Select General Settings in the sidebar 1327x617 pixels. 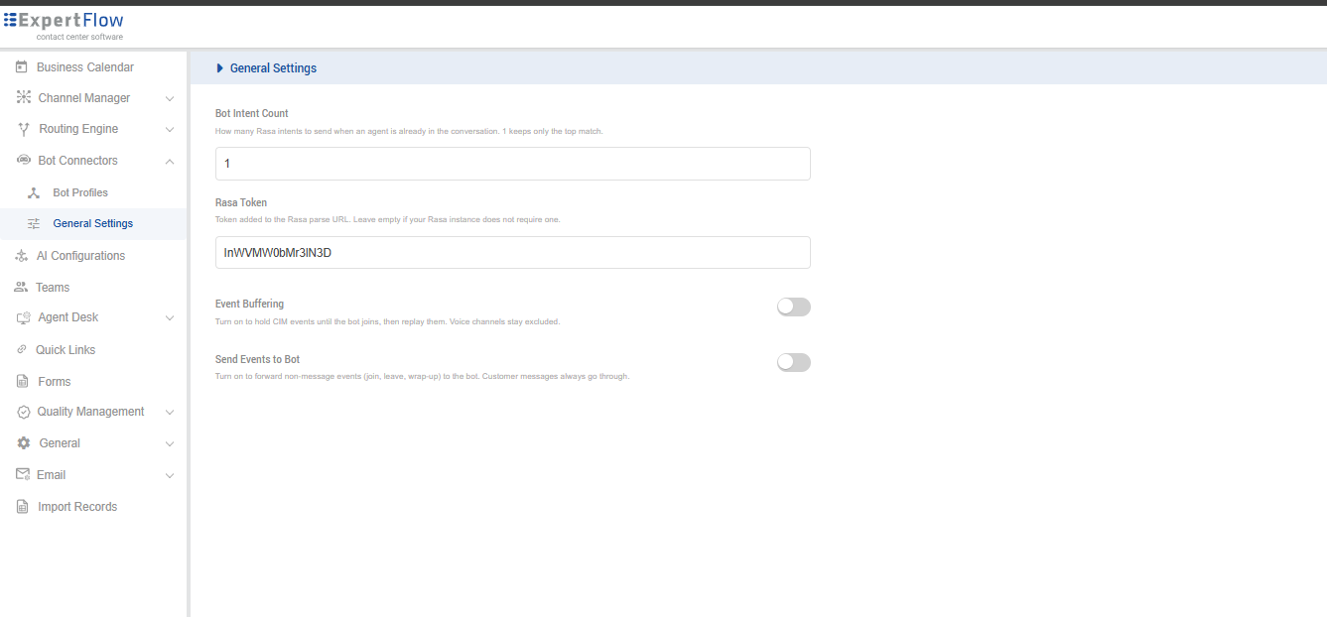click(x=93, y=223)
